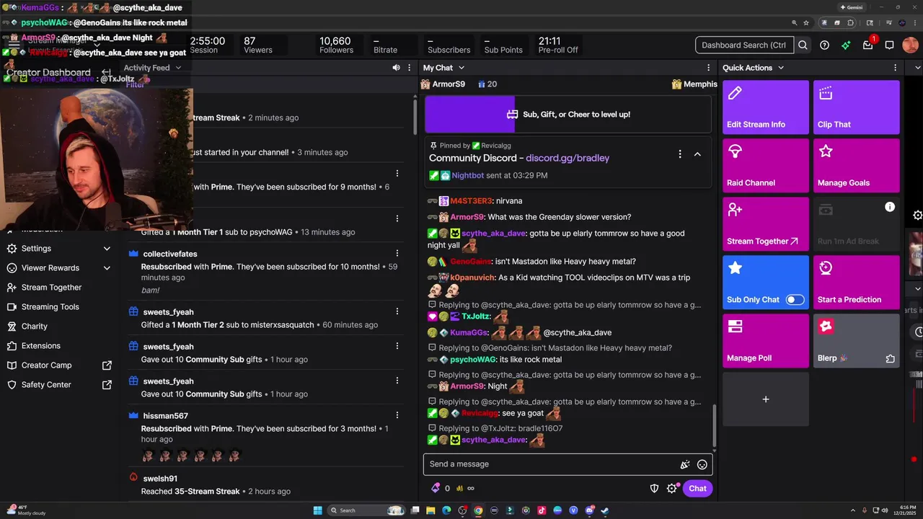Click the purple Chat send button
923x519 pixels.
click(x=697, y=488)
